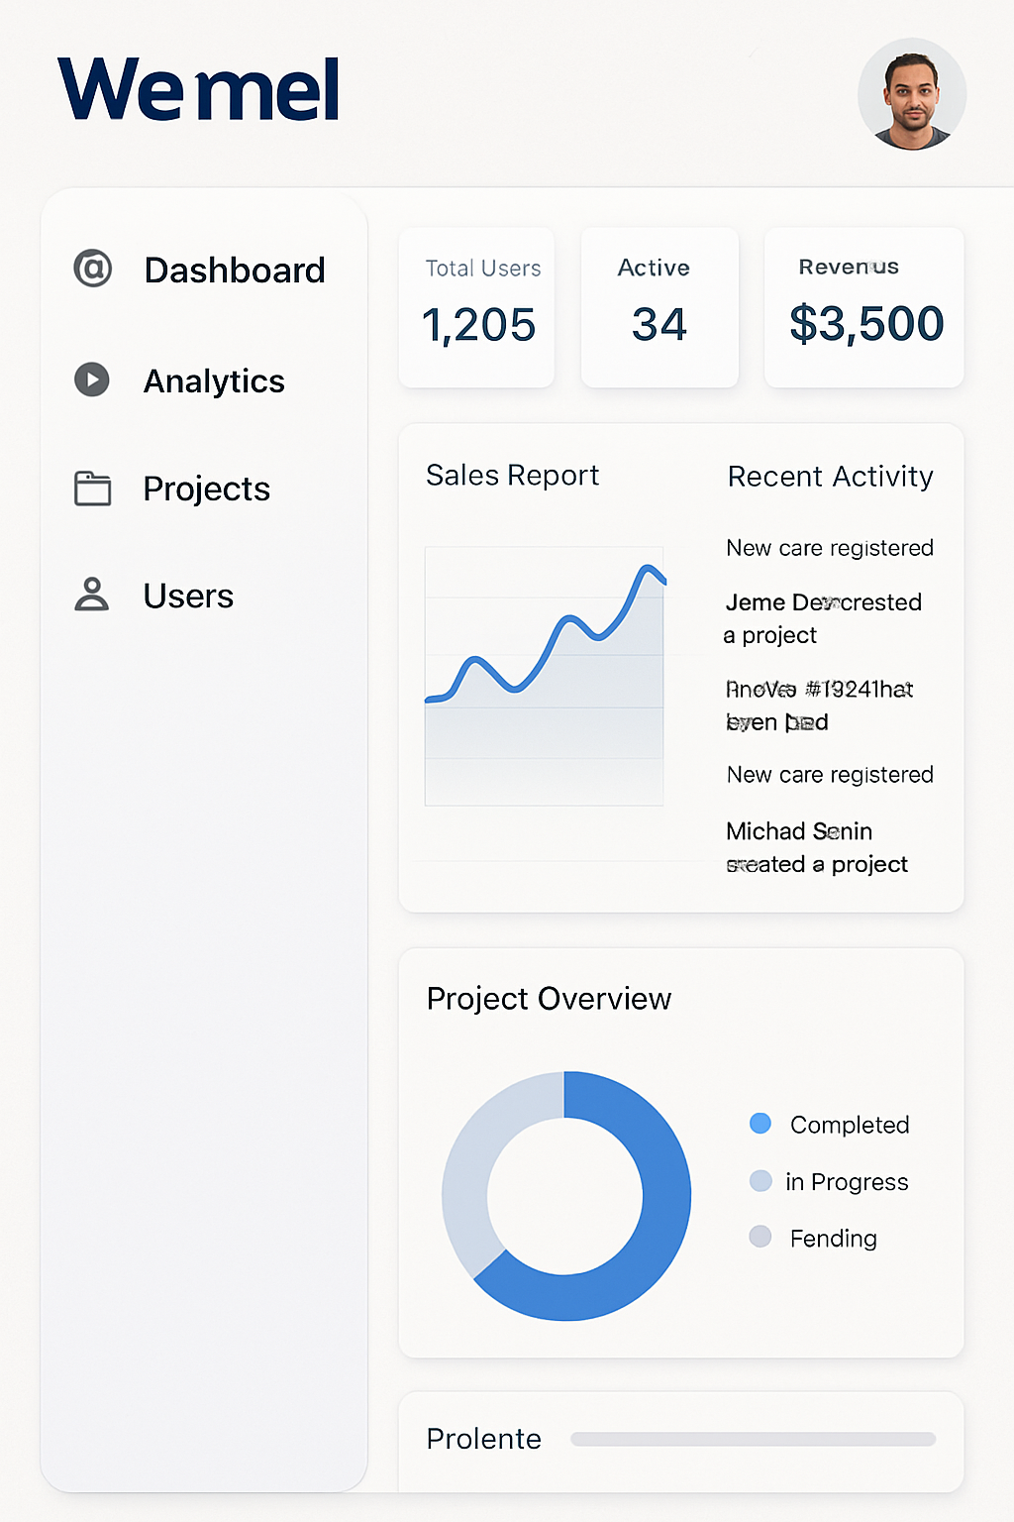This screenshot has width=1014, height=1522.
Task: Click the Project Overview heading
Action: click(x=549, y=999)
